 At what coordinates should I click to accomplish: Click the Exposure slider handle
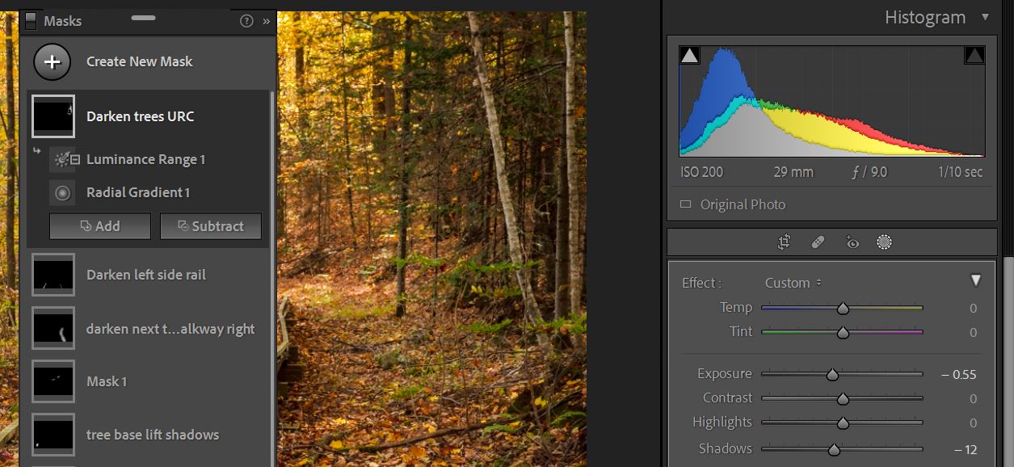coord(832,374)
